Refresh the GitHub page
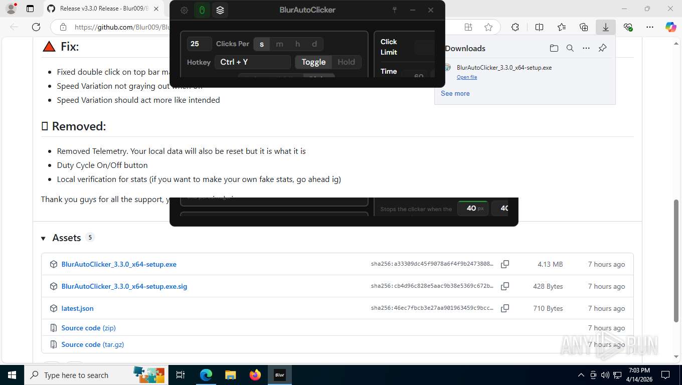Viewport: 682px width, 385px height. click(36, 27)
